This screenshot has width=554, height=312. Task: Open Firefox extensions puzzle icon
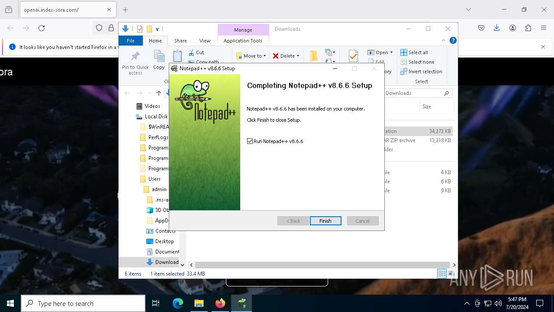[528, 28]
